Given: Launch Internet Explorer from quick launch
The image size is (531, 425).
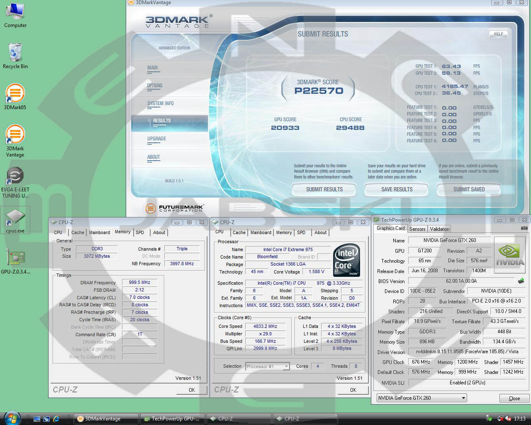Looking at the screenshot, I should 56,419.
